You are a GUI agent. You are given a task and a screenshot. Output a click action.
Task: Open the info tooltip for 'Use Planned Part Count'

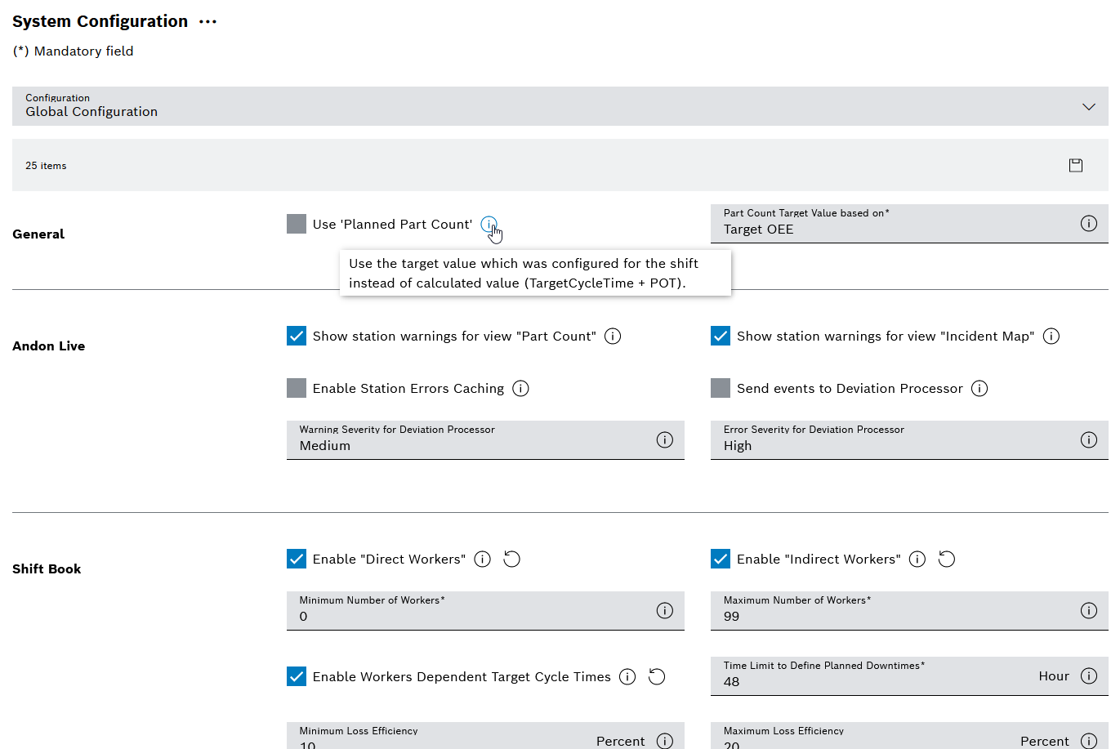click(x=489, y=224)
